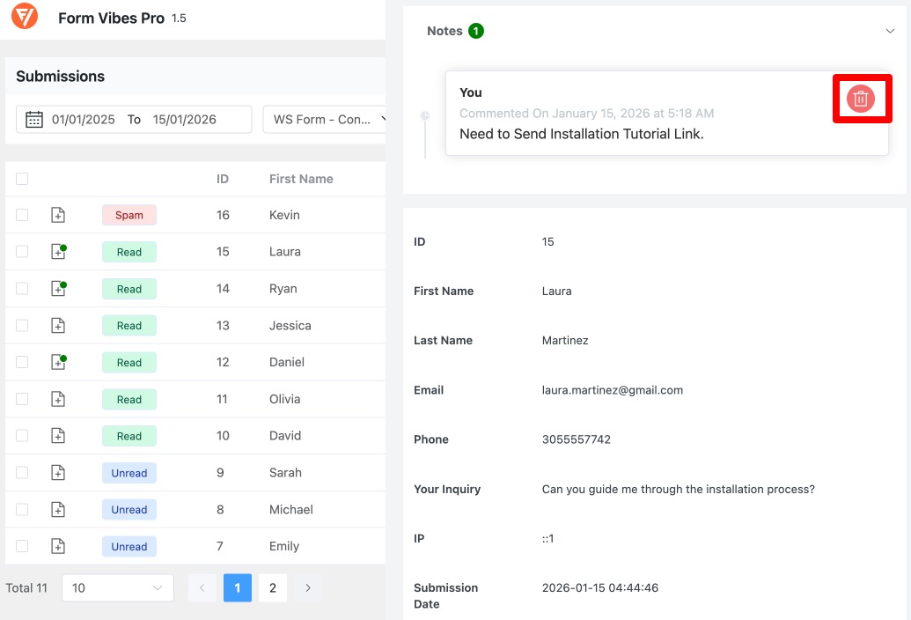Open notes for Daniel's submission
911x620 pixels.
pyautogui.click(x=58, y=362)
